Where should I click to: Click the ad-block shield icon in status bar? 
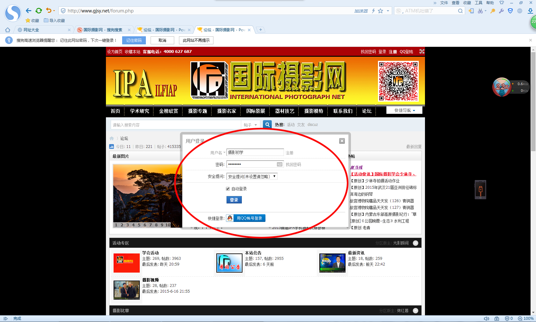[x=507, y=318]
